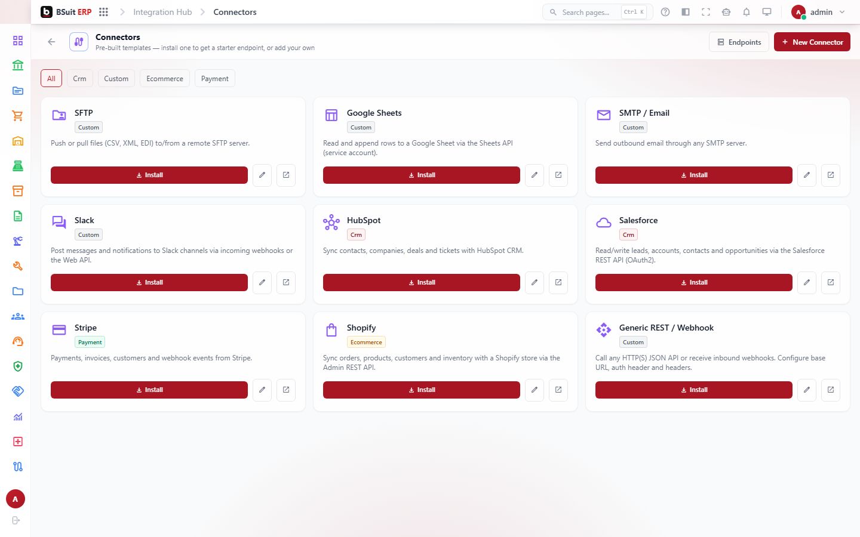Click the help question mark icon
The image size is (860, 537).
pos(665,12)
